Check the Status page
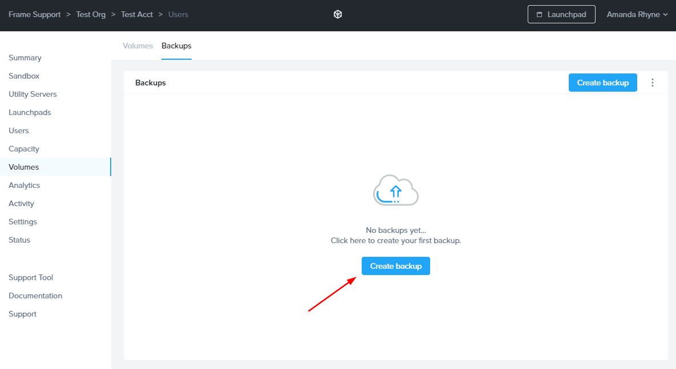This screenshot has height=369, width=676. pyautogui.click(x=19, y=240)
